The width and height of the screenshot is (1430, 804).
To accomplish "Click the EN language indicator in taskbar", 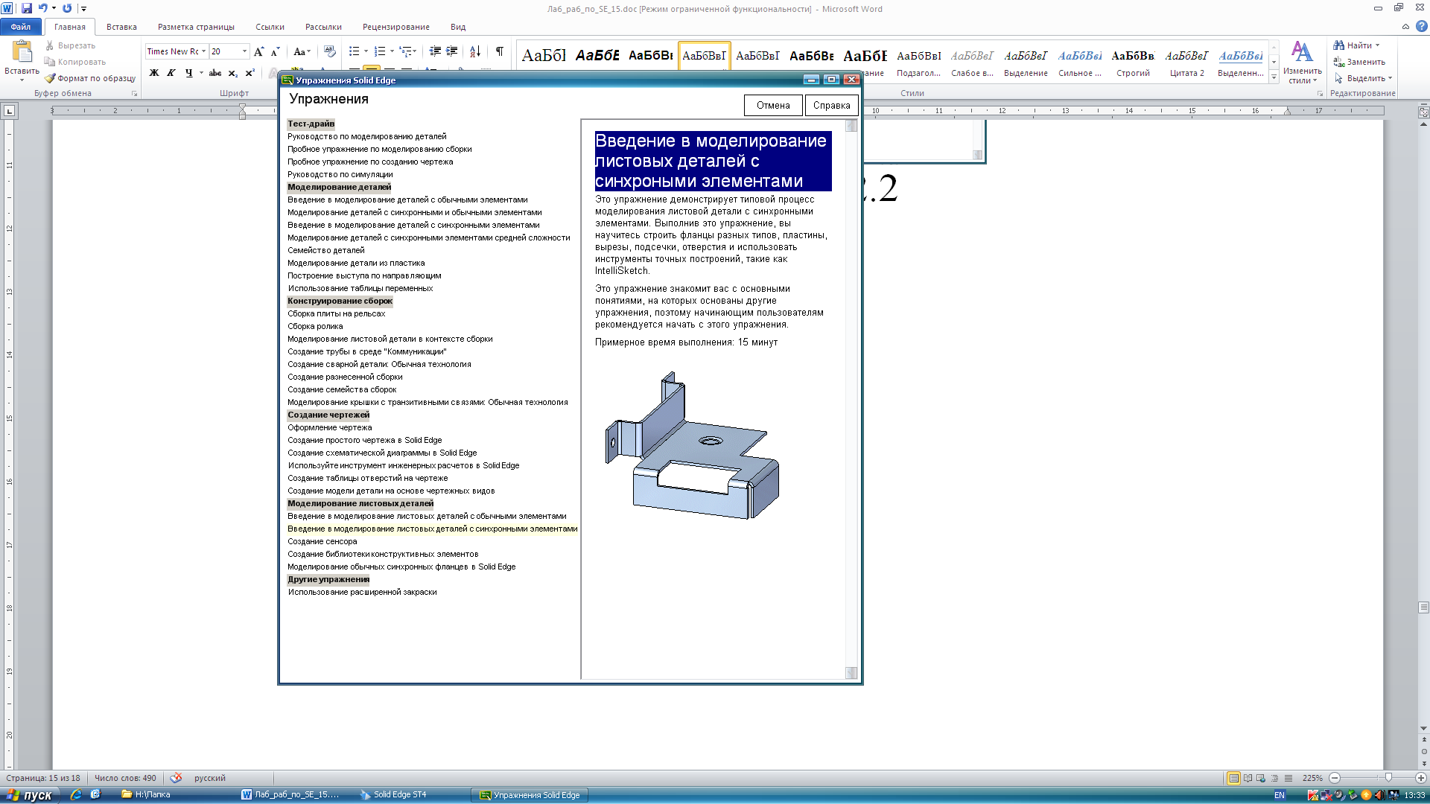I will tap(1280, 795).
